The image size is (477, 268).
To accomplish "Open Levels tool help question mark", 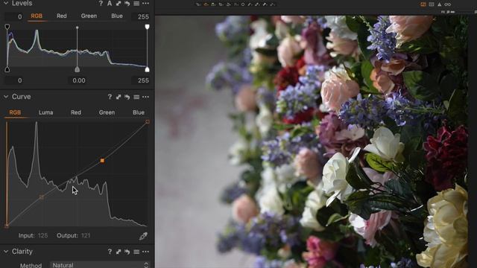I will point(101,3).
